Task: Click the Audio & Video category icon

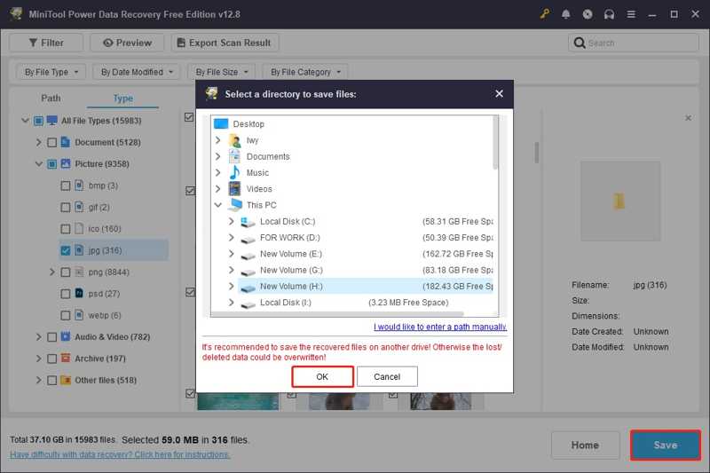Action: tap(66, 336)
